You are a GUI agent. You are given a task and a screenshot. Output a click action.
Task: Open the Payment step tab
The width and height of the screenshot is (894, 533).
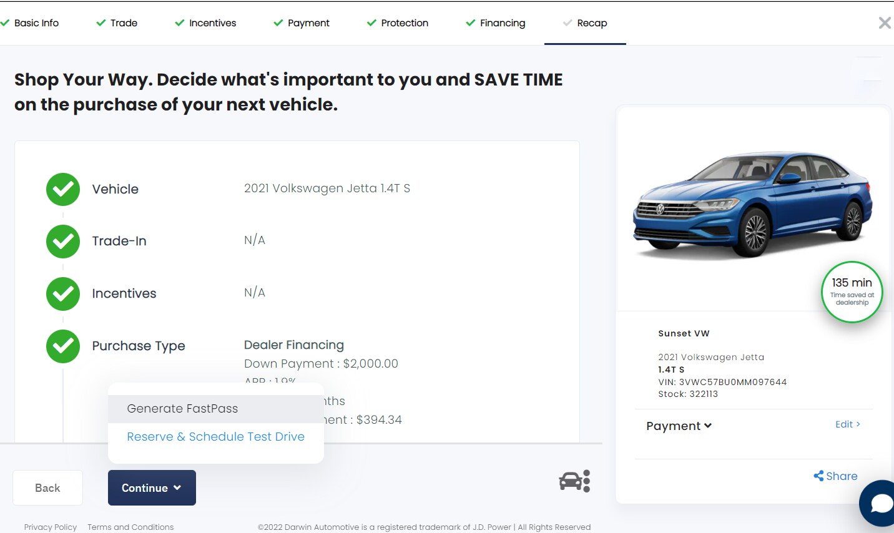click(x=302, y=23)
